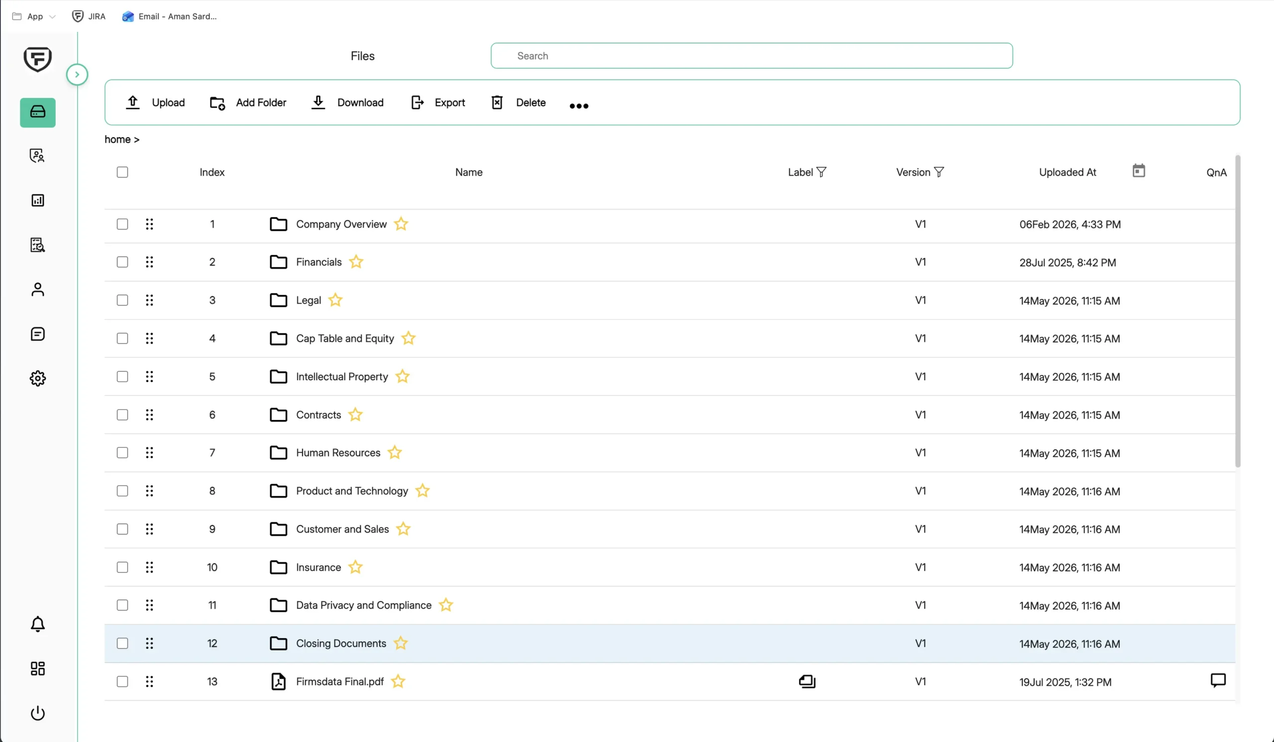Click the Delete button
The image size is (1274, 742).
518,103
